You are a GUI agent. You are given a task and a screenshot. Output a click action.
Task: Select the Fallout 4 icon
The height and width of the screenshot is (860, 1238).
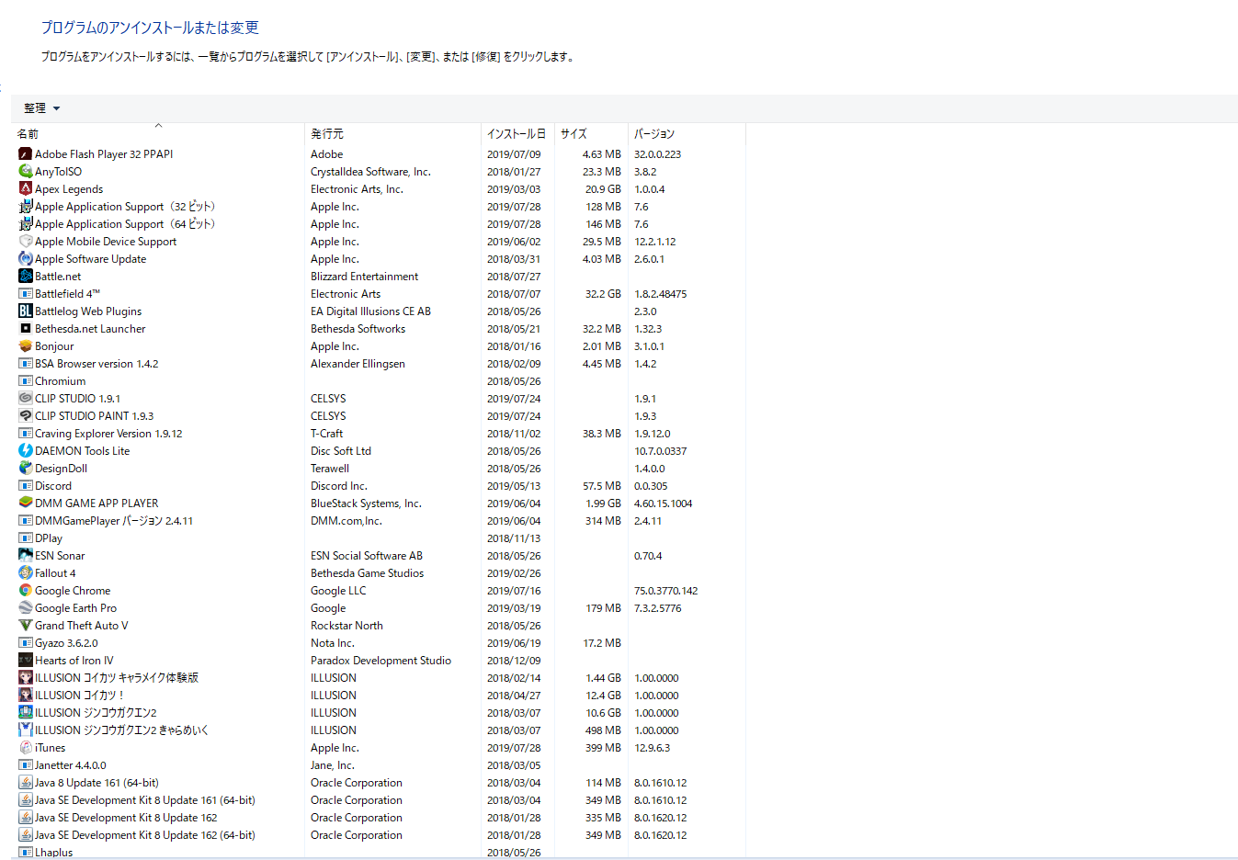26,573
